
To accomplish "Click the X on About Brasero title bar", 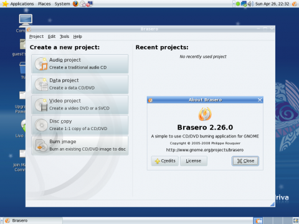I will pyautogui.click(x=260, y=100).
